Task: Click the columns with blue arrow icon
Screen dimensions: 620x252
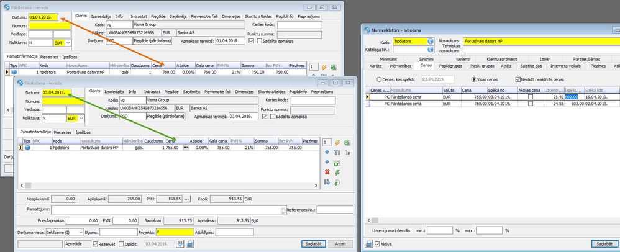Action: [x=327, y=182]
